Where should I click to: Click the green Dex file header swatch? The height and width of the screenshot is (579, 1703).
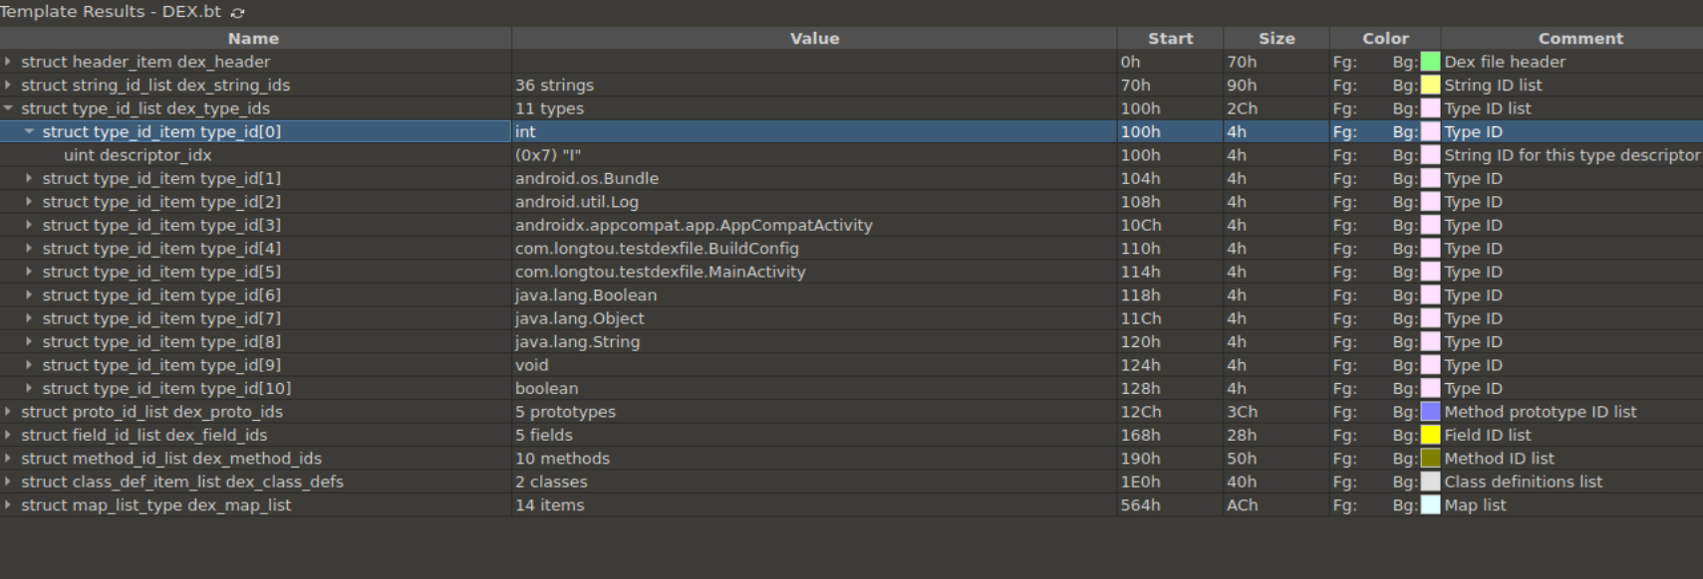tap(1430, 62)
